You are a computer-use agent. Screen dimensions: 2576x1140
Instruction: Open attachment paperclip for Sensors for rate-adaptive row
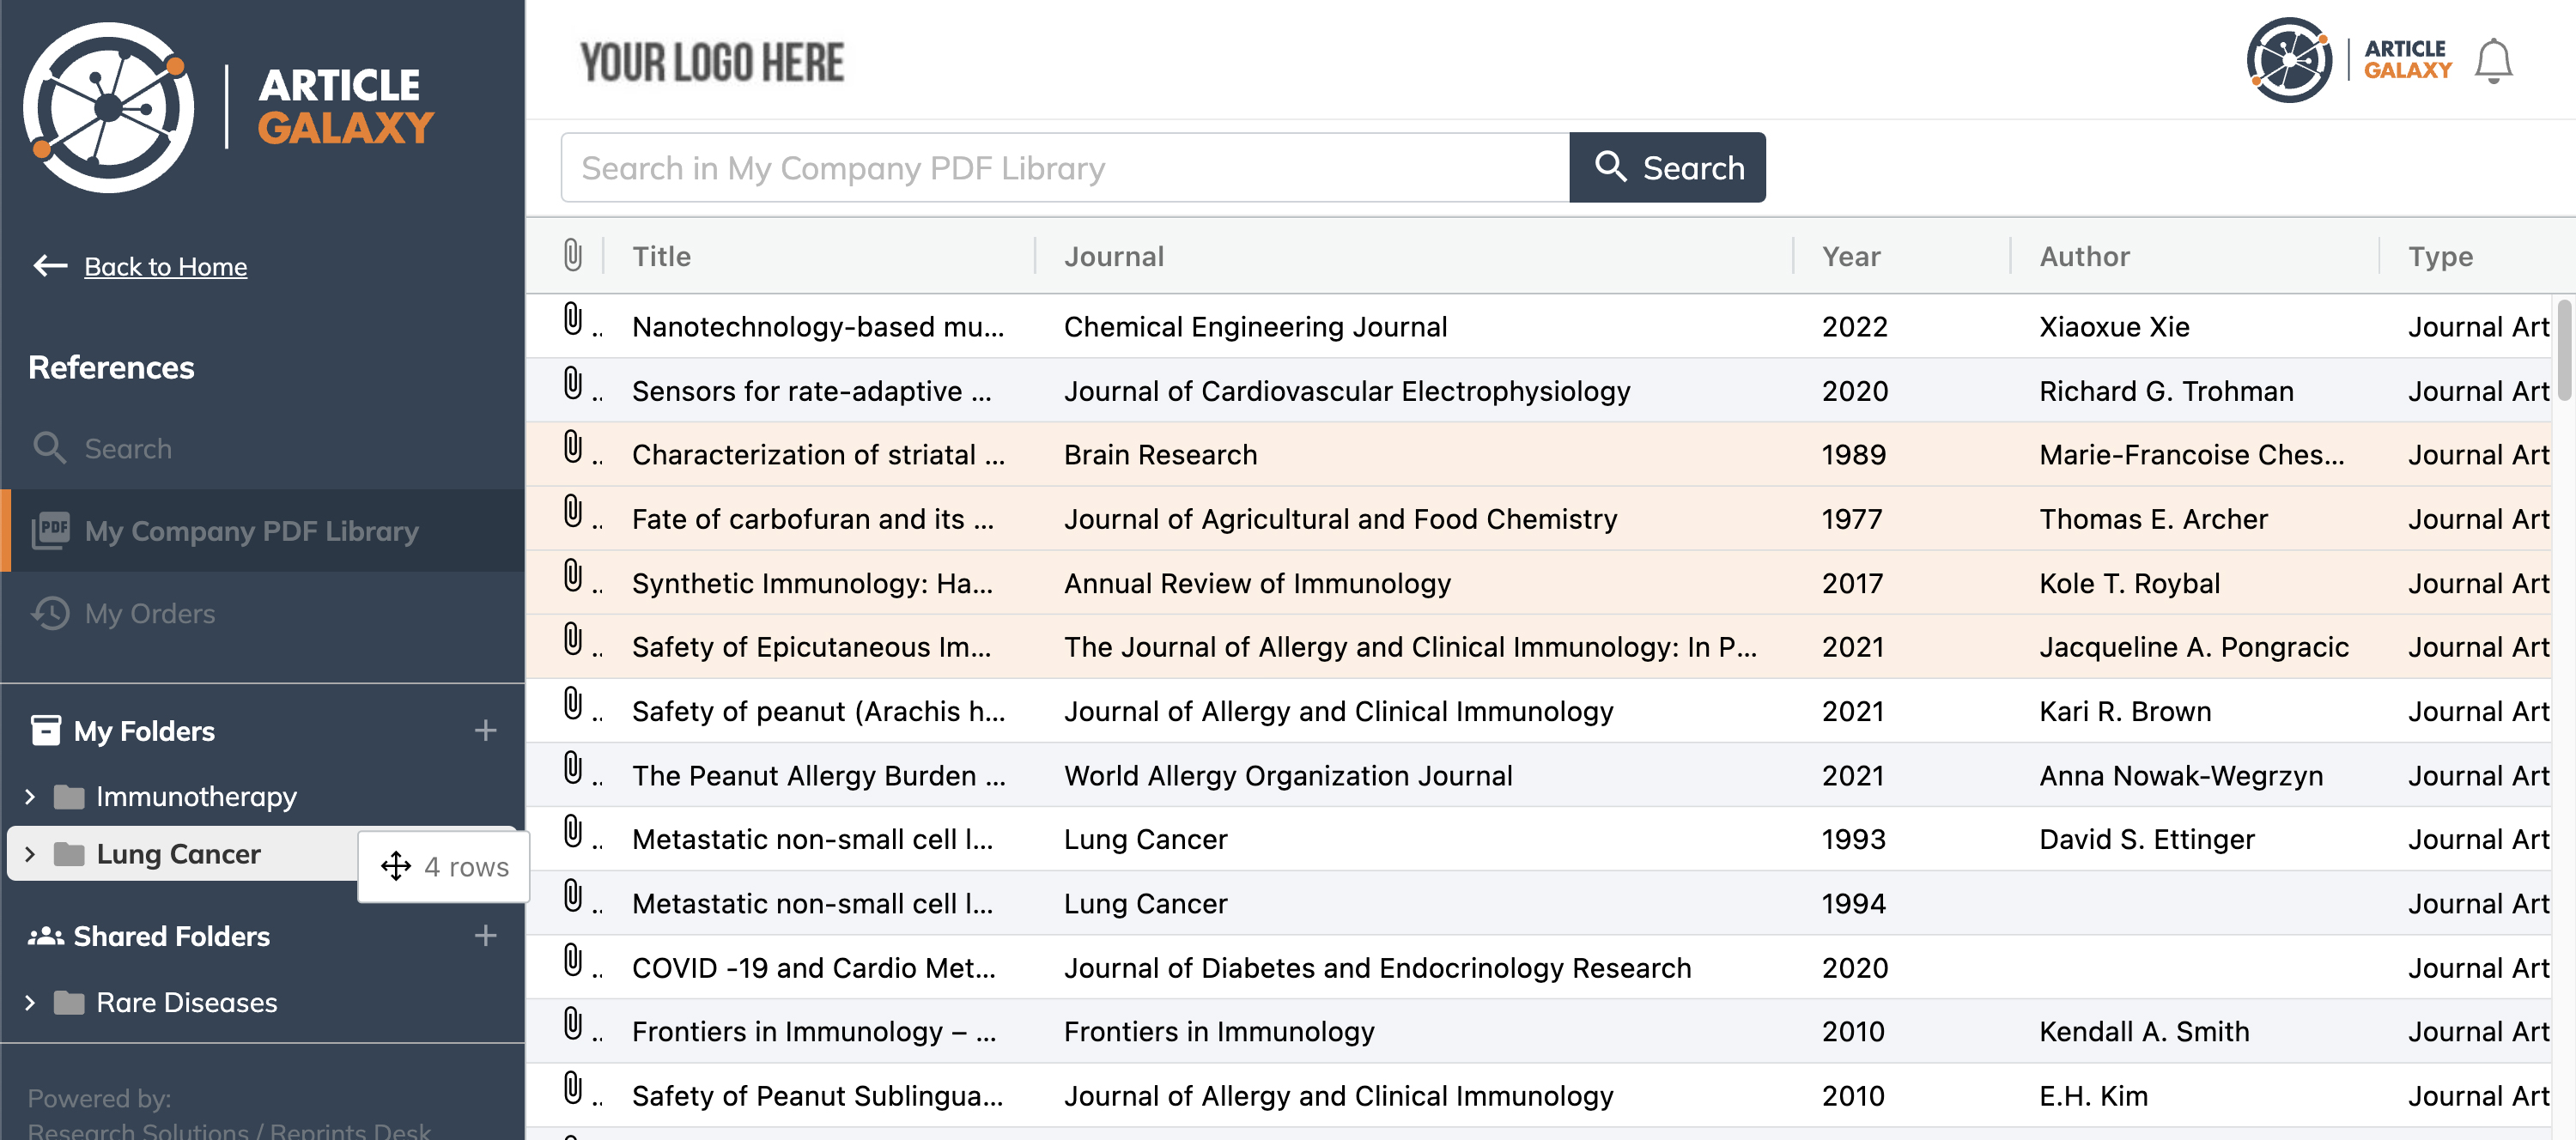(572, 384)
